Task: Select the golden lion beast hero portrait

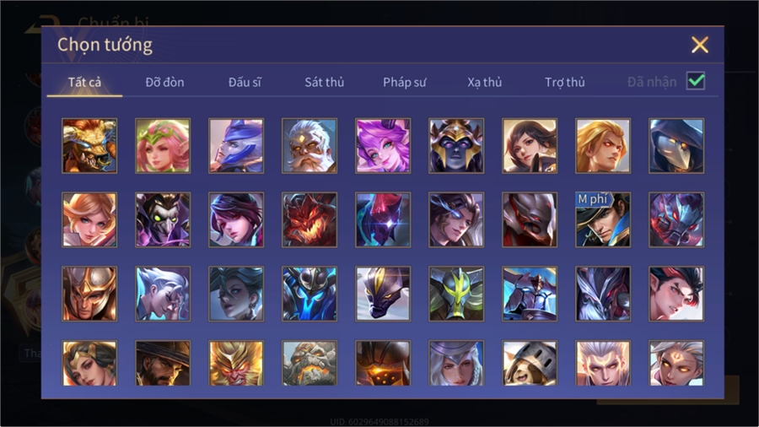Action: (89, 146)
